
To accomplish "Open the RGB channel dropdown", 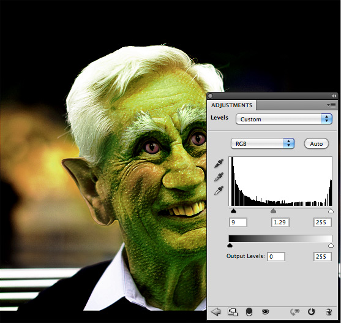I will 263,143.
